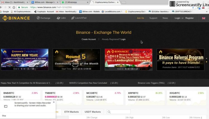Click the Binance logo in the header
Screen dimensions: 209x119
point(16,18)
